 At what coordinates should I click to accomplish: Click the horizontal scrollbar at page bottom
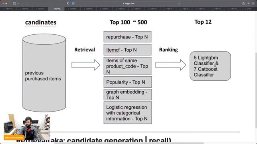point(129,143)
